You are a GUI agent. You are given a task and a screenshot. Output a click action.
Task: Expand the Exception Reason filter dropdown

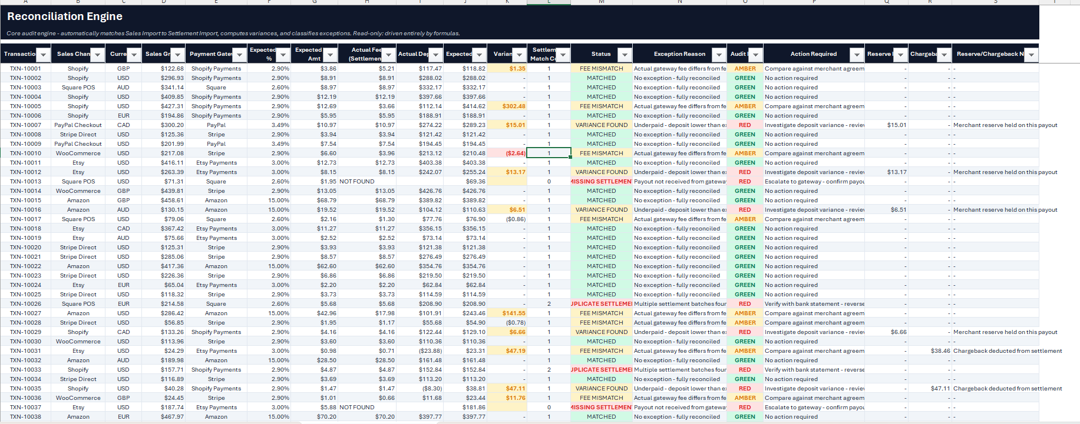pos(719,55)
